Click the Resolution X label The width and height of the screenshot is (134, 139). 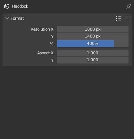pyautogui.click(x=42, y=29)
